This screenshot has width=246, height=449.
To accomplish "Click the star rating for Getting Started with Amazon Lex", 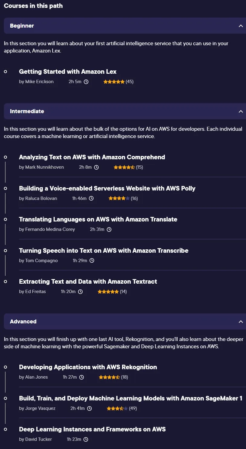I will click(x=114, y=82).
